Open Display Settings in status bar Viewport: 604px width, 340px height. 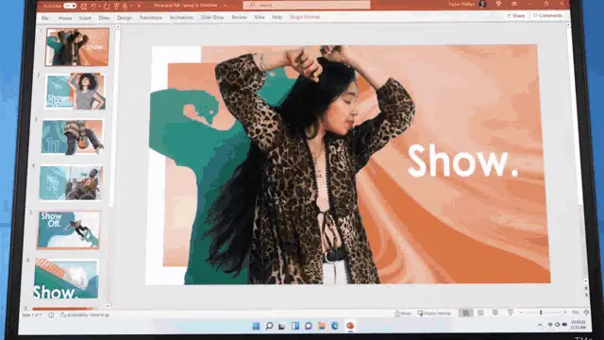(434, 314)
